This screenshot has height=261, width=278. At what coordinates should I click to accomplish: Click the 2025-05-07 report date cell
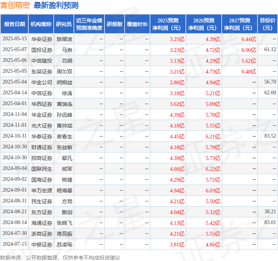[x=15, y=50]
